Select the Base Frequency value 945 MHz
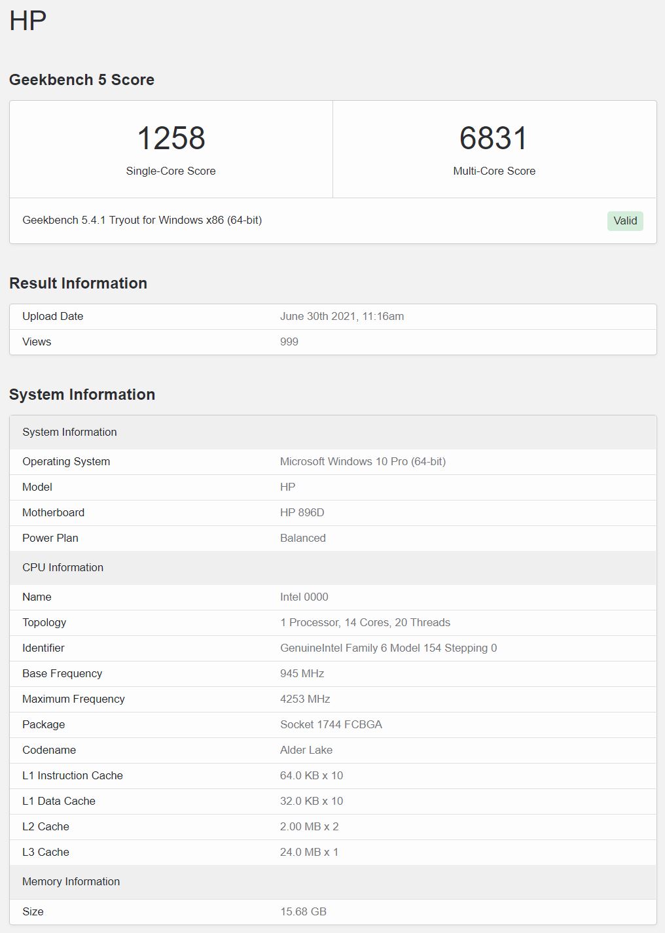The image size is (665, 933). click(302, 673)
